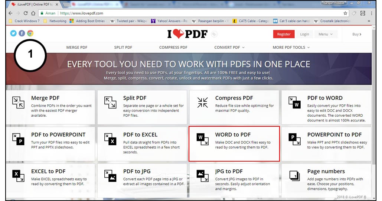Screen dimensions: 382x201
Task: Click the red Register button
Action: pos(284,34)
